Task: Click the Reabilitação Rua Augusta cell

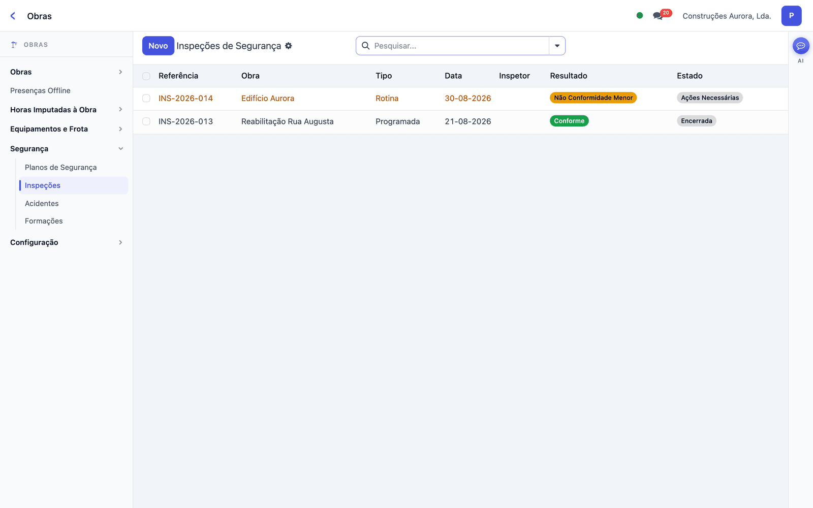Action: (288, 121)
